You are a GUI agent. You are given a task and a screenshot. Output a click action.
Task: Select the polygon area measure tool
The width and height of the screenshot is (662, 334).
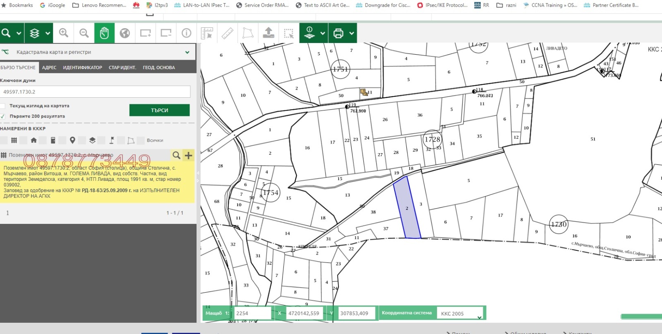247,33
